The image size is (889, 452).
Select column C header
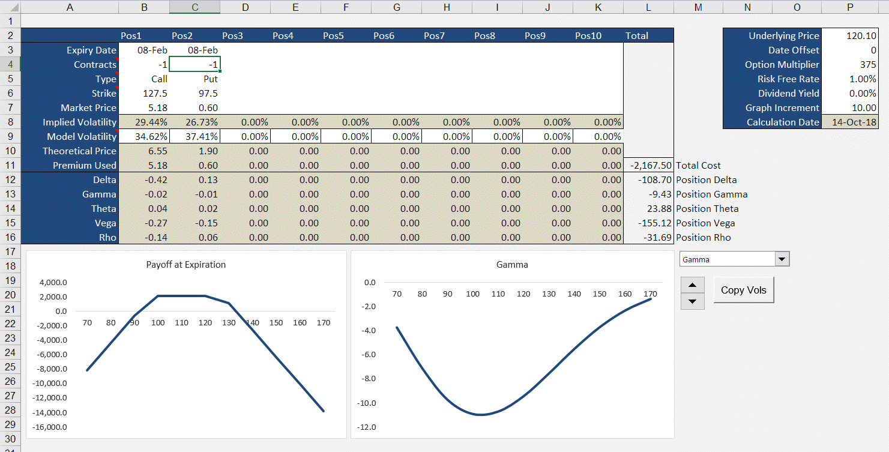point(194,7)
